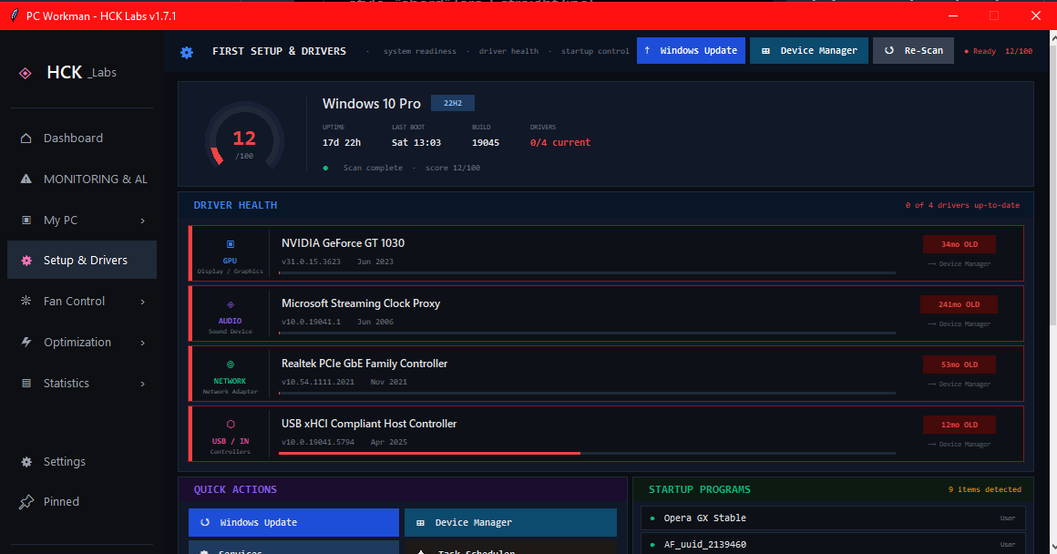Click Windows Update in Quick Actions
1057x554 pixels.
[294, 522]
